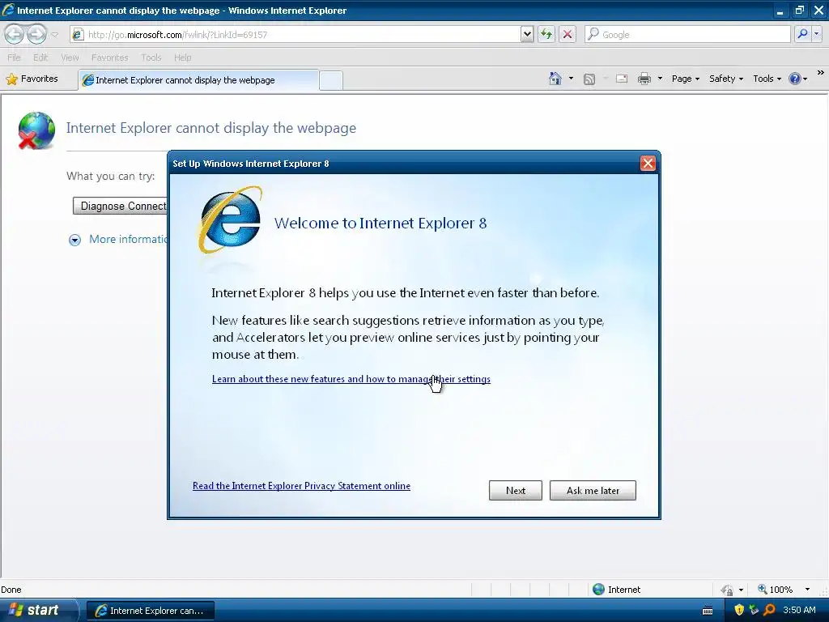The image size is (829, 622).
Task: Click the Protected Mode lock icon in status bar
Action: tap(728, 590)
